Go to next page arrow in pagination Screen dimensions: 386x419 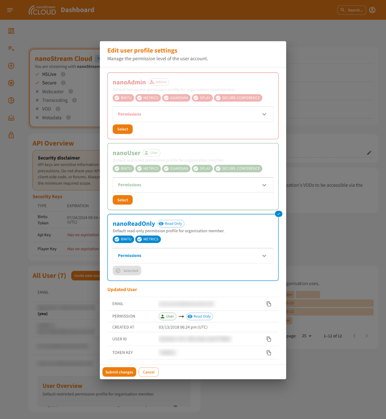[x=367, y=336]
